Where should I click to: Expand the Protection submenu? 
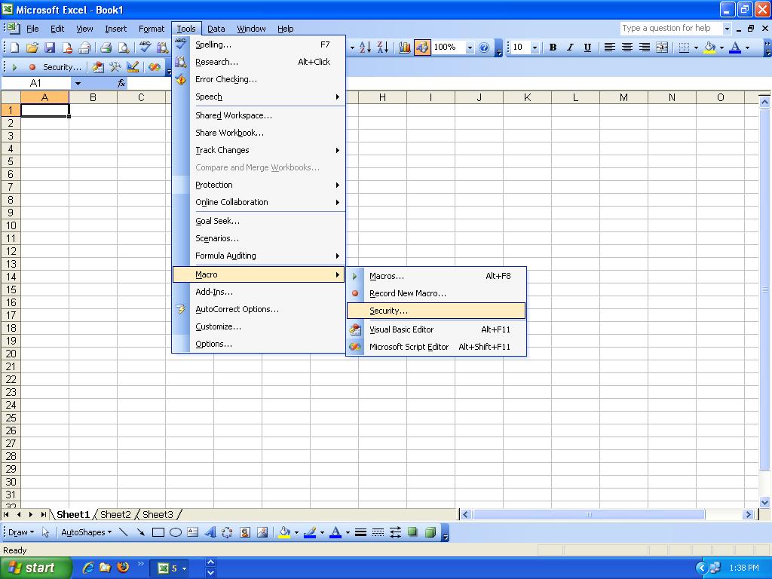258,185
